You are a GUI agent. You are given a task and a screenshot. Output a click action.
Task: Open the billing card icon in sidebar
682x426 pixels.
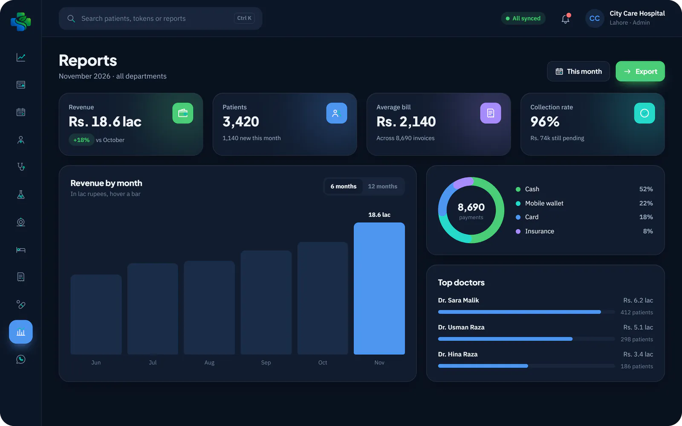(x=20, y=85)
